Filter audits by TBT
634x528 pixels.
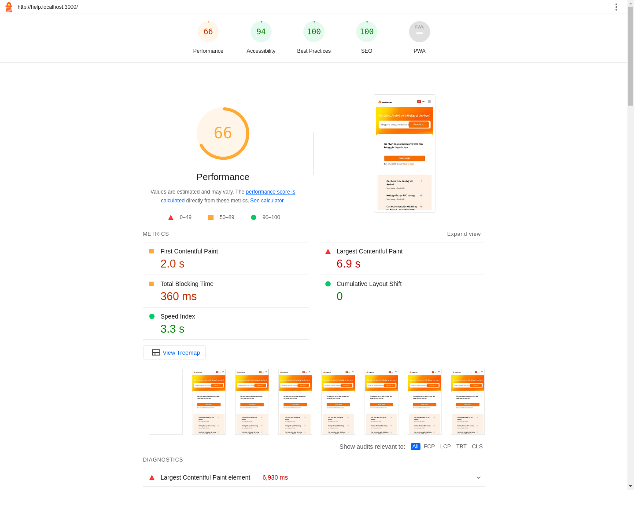(x=461, y=447)
